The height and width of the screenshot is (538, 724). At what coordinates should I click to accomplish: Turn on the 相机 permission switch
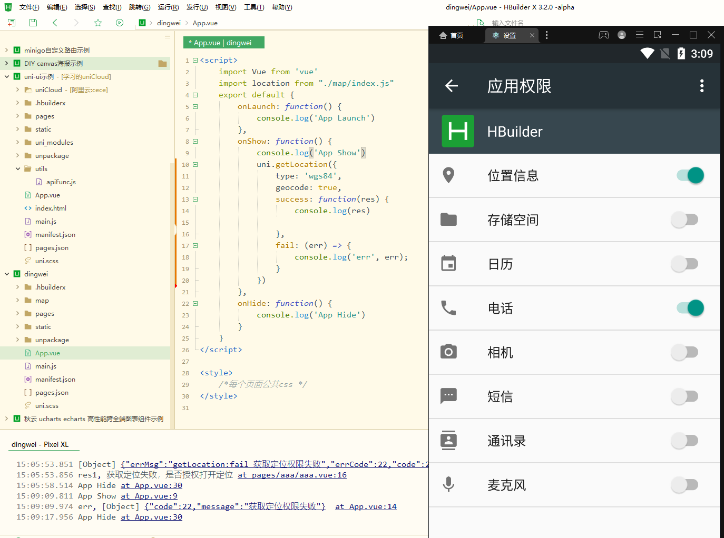click(684, 352)
